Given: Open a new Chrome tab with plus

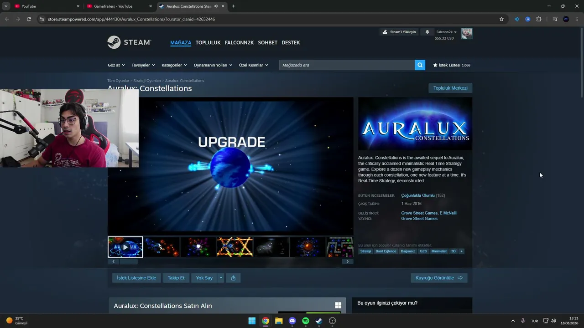Looking at the screenshot, I should click(234, 6).
